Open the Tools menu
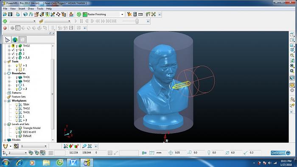This screenshot has height=167, width=297. pyautogui.click(x=40, y=9)
